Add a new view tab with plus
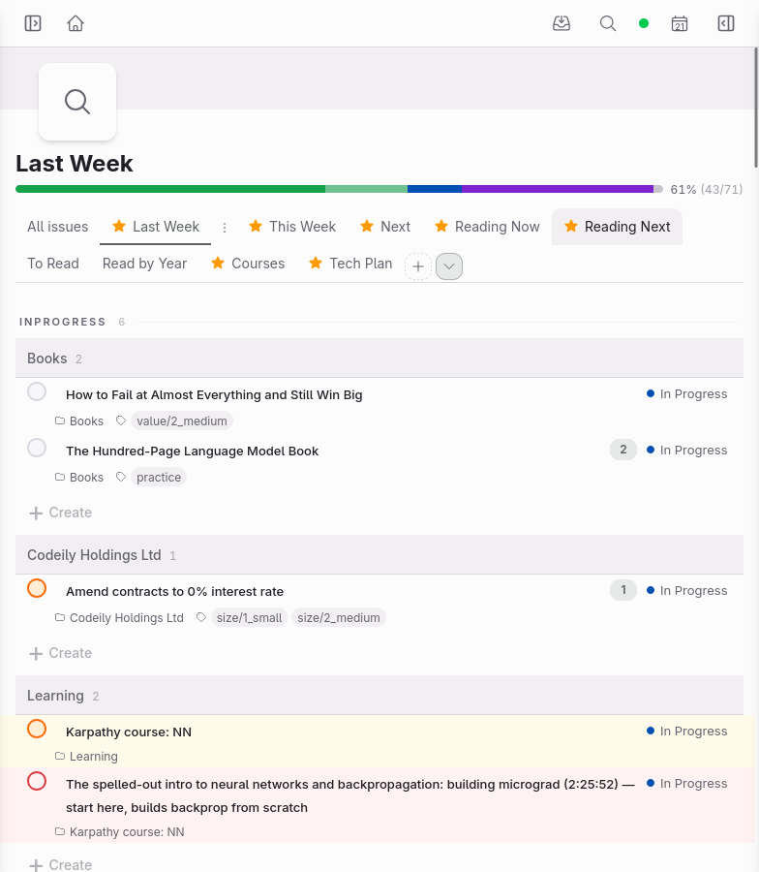 pyautogui.click(x=418, y=266)
